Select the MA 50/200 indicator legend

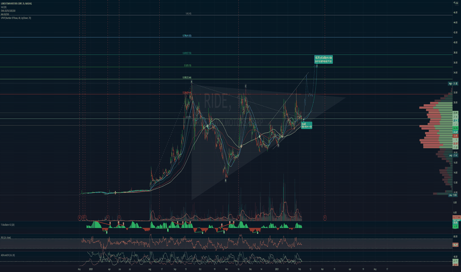(5, 14)
